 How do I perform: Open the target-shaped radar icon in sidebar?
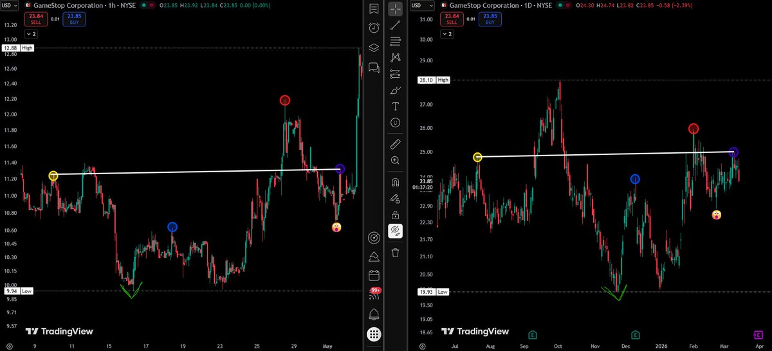tap(374, 238)
